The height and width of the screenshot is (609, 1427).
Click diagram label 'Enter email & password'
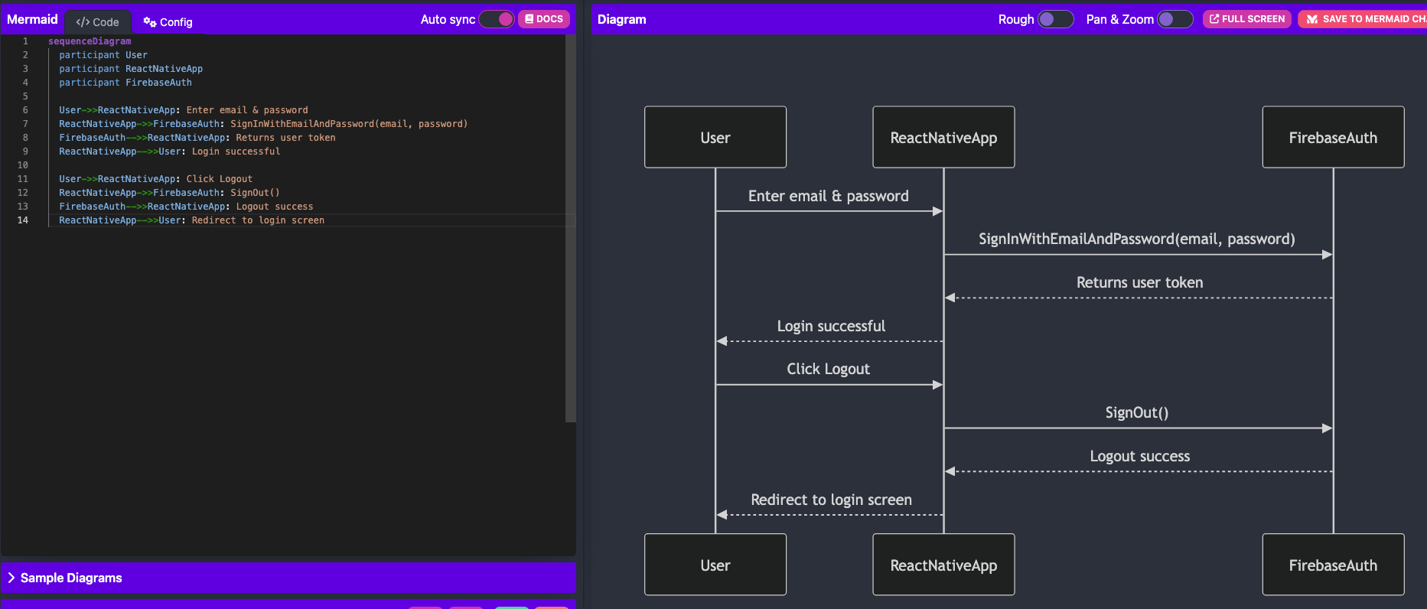click(x=829, y=196)
